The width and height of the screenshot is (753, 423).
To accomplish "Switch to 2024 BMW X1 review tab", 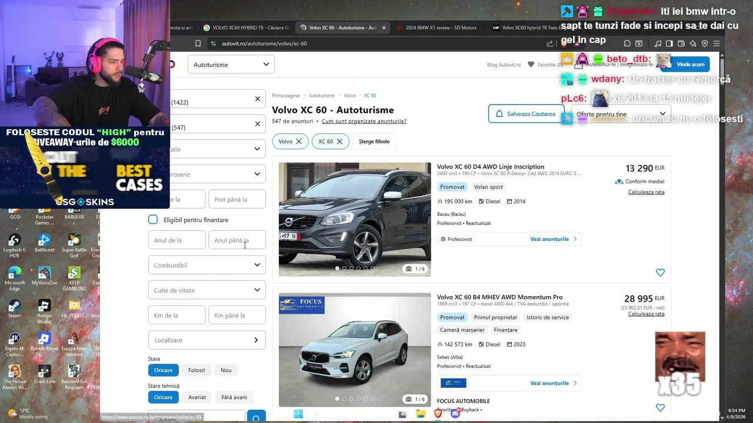I will [x=438, y=28].
